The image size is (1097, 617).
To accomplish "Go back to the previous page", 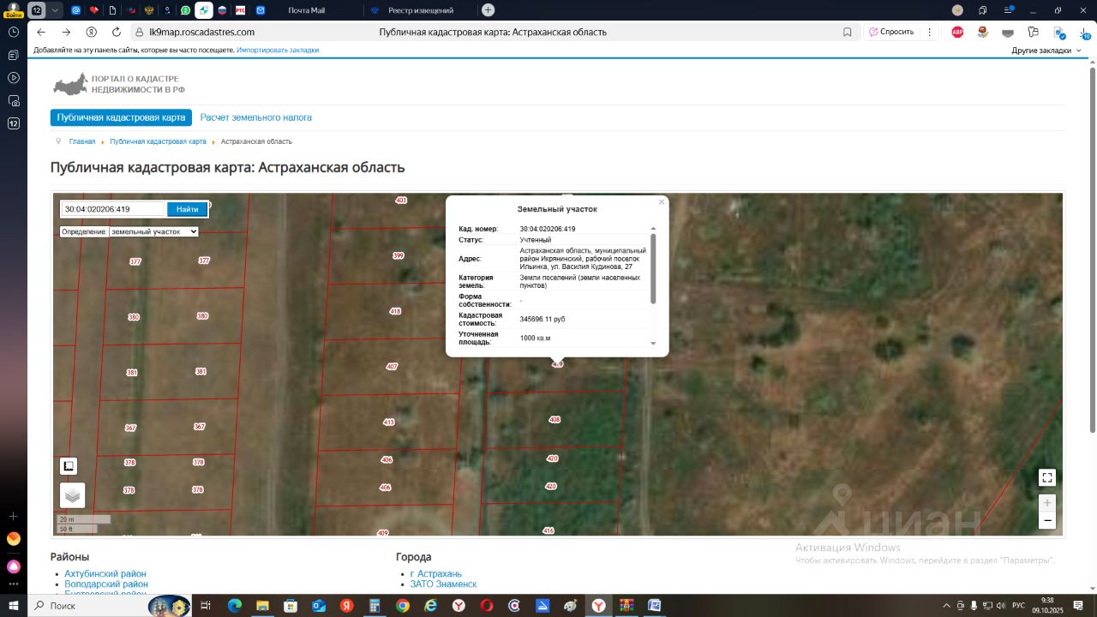I will coord(41,32).
